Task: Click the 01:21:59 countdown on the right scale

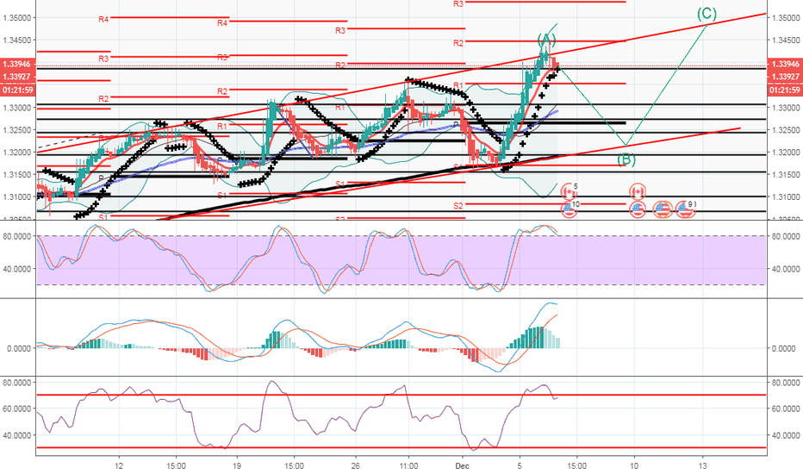Action: tap(785, 90)
